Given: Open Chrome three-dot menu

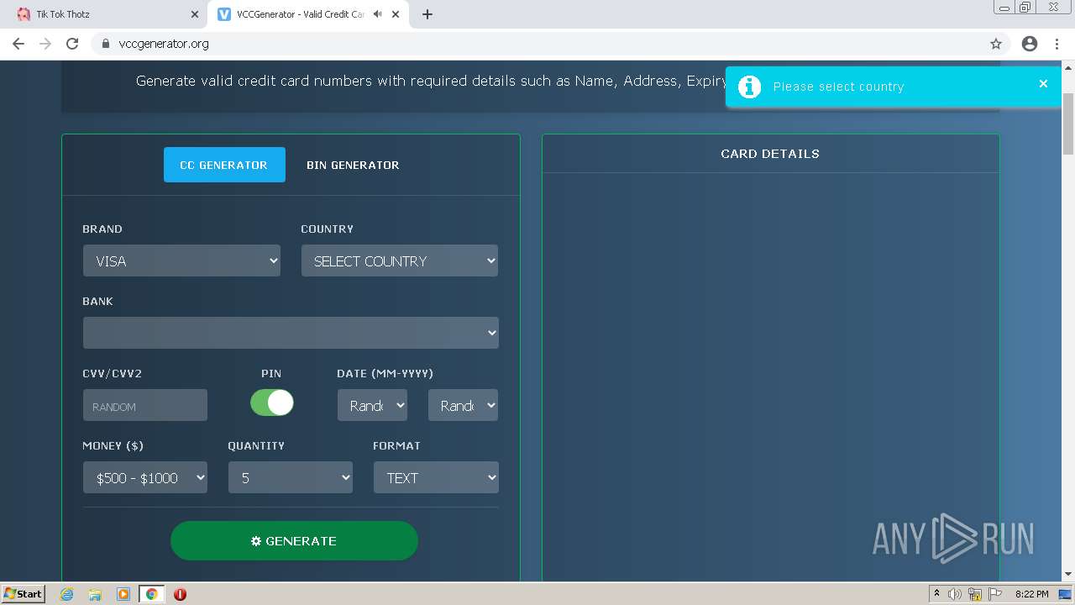Looking at the screenshot, I should 1057,44.
